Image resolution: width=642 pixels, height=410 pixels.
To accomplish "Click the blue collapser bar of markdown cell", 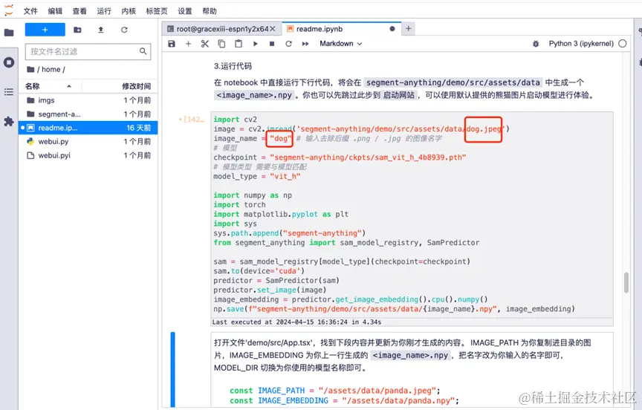I will click(173, 369).
